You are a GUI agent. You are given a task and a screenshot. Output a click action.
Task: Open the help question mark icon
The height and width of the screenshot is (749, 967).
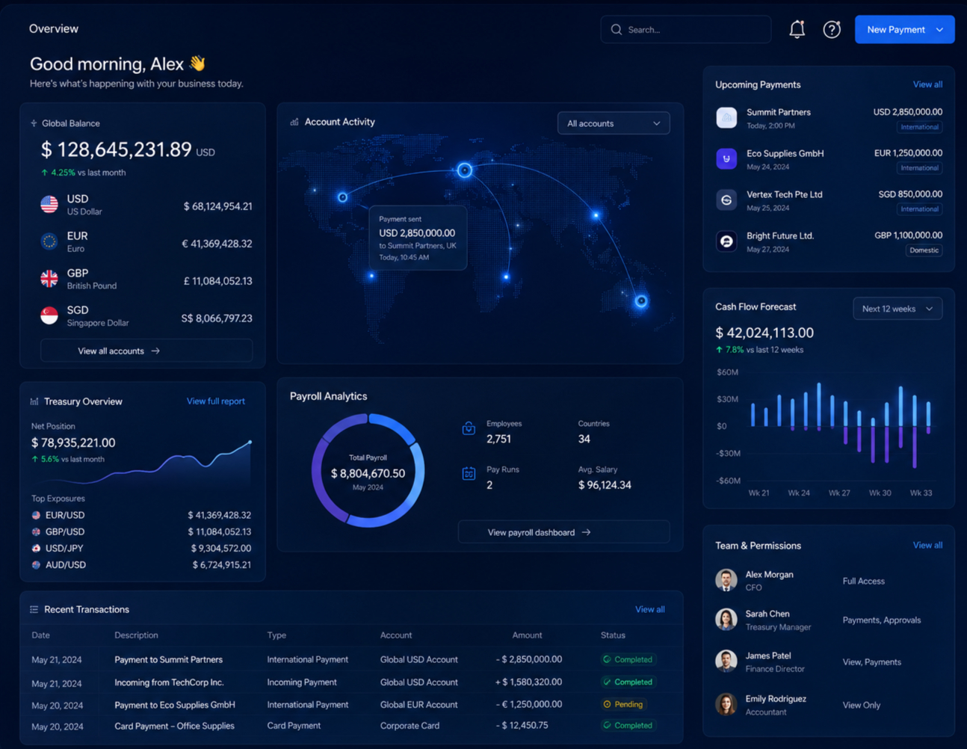tap(832, 29)
